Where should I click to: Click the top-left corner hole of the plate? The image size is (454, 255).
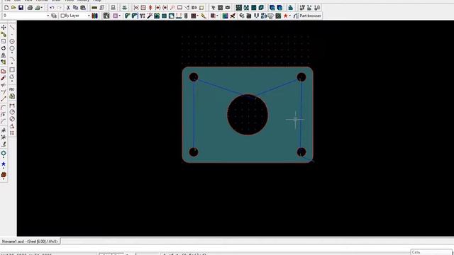[194, 77]
